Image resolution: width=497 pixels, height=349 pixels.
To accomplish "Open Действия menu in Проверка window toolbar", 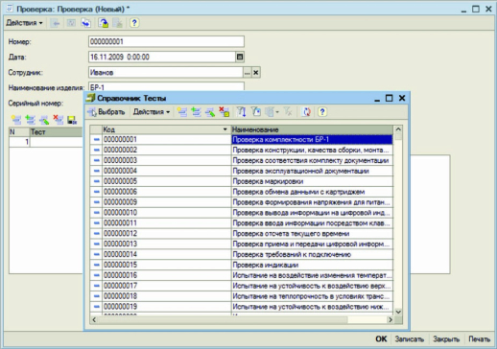I will (x=24, y=23).
